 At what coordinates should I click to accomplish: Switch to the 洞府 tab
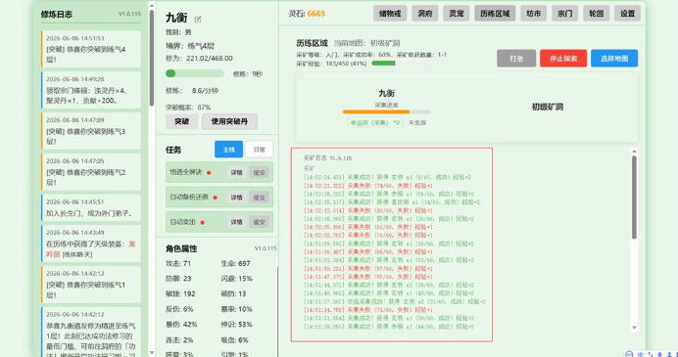click(x=424, y=14)
